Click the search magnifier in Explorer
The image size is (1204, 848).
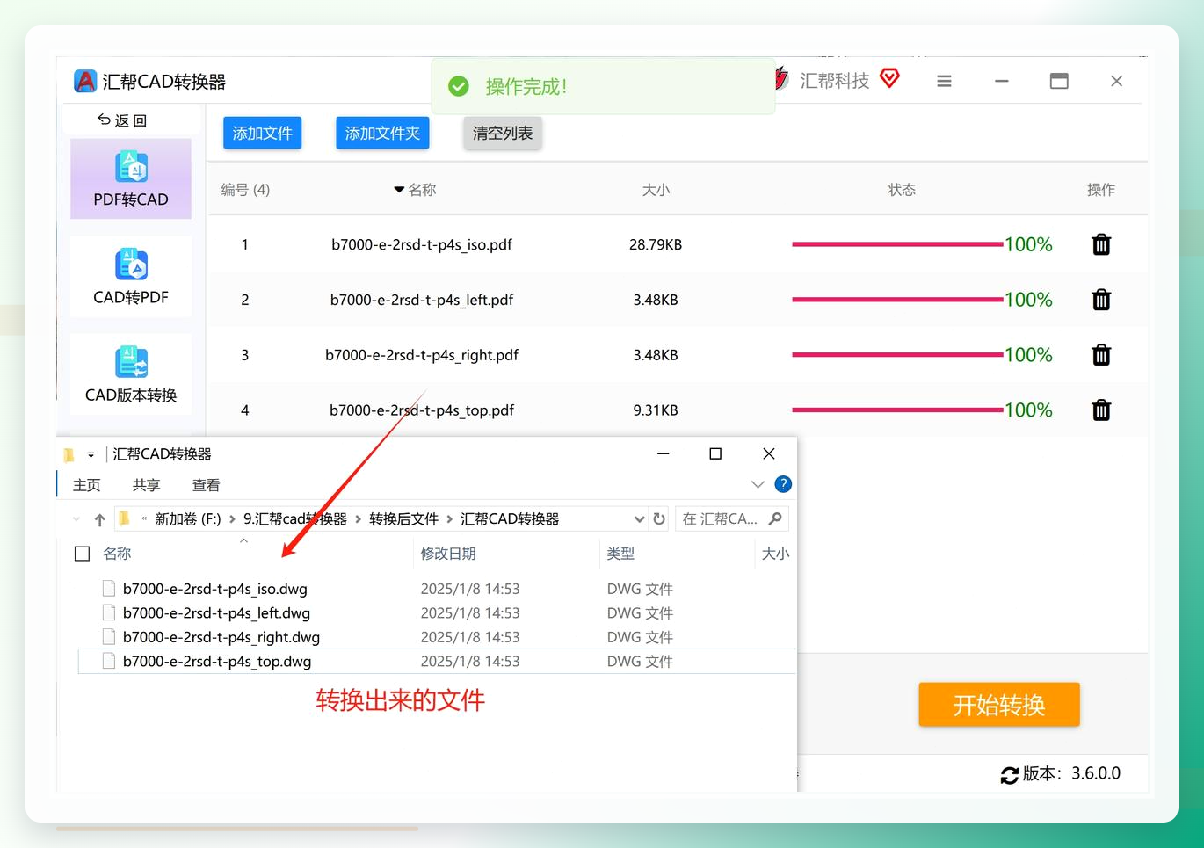775,518
